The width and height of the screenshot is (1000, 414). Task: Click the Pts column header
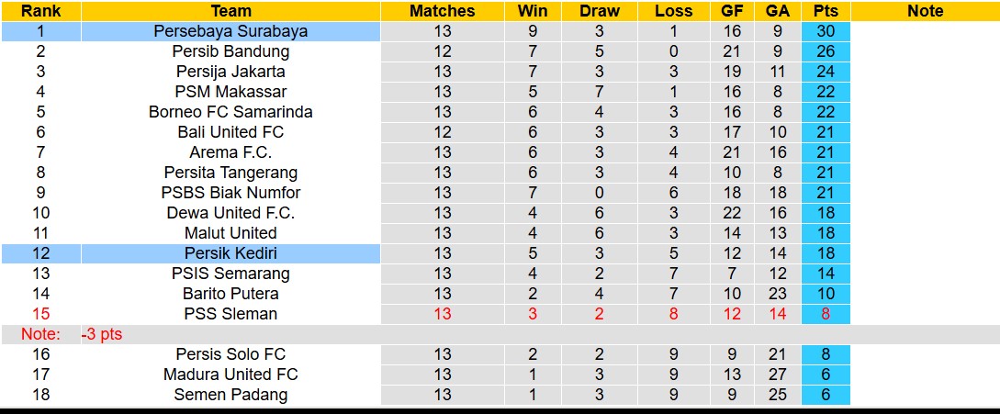point(826,11)
